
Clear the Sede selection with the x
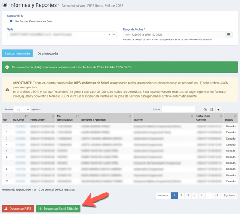110,35
